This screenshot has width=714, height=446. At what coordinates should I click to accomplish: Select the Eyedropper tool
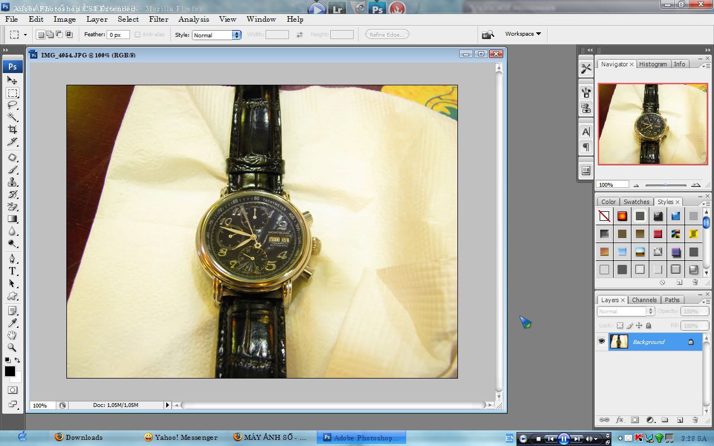(12, 323)
